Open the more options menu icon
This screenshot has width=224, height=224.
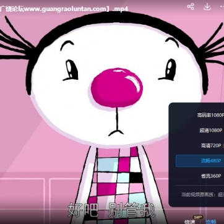222,7
